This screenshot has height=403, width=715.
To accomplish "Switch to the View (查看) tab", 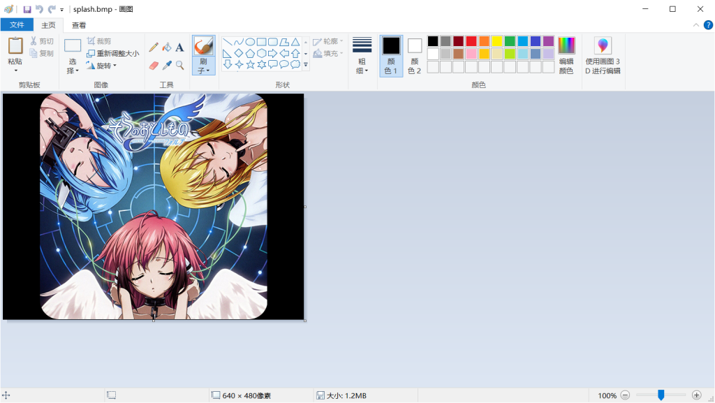I will (x=79, y=25).
